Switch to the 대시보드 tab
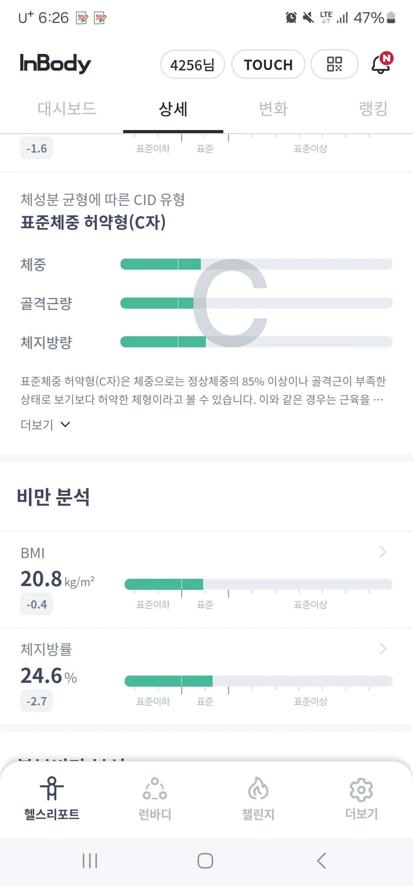Image resolution: width=413 pixels, height=886 pixels. point(67,109)
